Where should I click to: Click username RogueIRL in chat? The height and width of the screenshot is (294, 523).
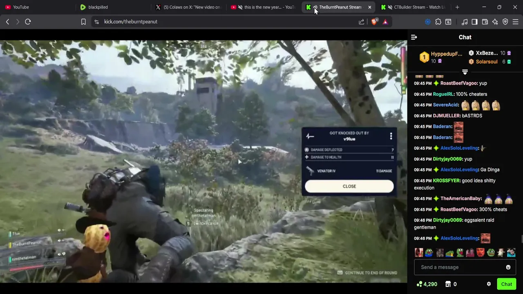443,94
